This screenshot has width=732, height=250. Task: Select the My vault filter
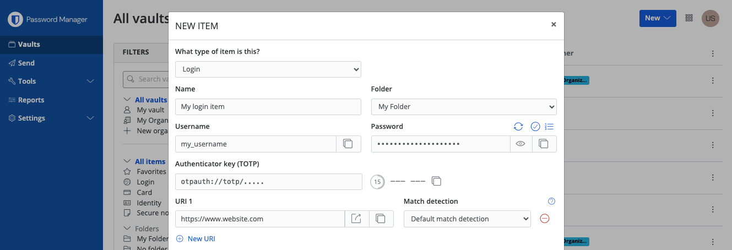point(151,110)
